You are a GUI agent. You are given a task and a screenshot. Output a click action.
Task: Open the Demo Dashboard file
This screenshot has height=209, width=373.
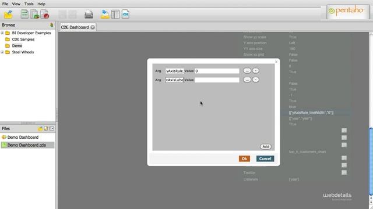click(23, 137)
